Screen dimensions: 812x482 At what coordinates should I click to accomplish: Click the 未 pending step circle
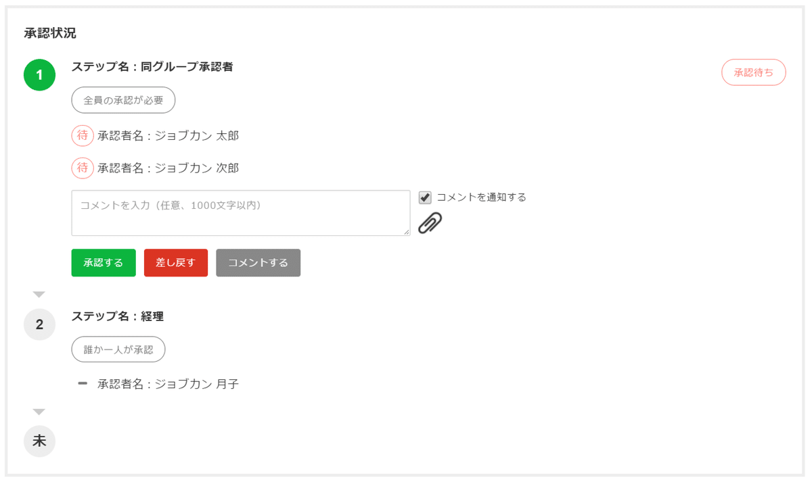pyautogui.click(x=39, y=441)
